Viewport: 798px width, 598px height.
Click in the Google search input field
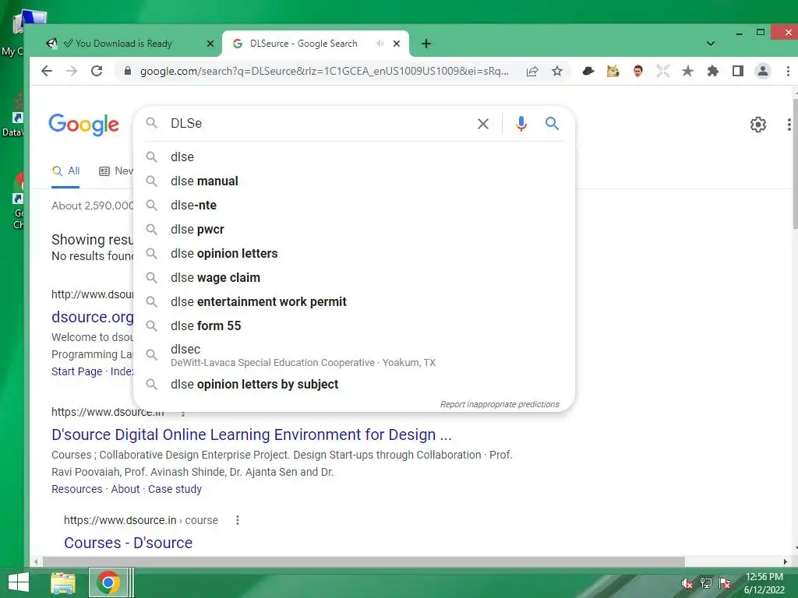318,124
